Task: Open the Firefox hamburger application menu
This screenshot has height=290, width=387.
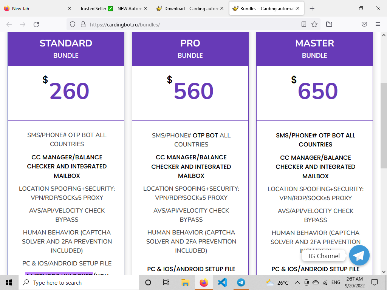Action: coord(378,24)
